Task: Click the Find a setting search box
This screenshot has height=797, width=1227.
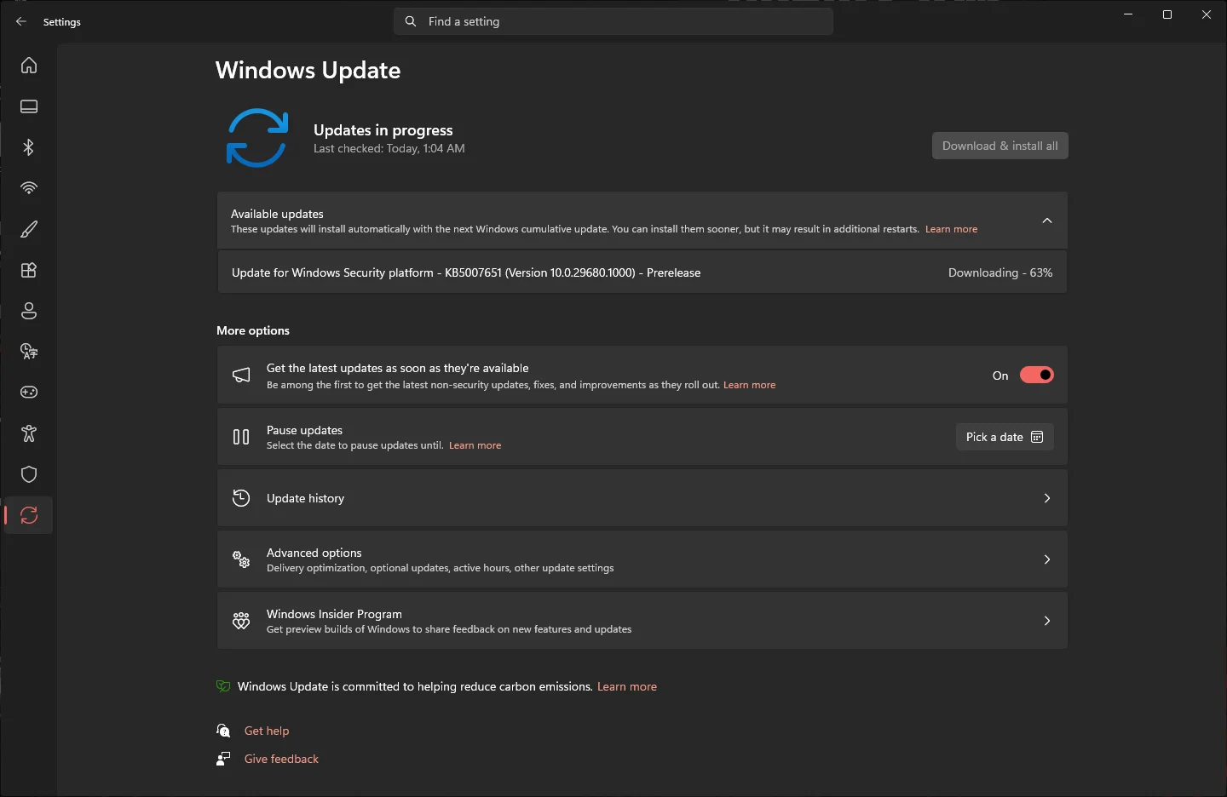Action: pos(613,21)
